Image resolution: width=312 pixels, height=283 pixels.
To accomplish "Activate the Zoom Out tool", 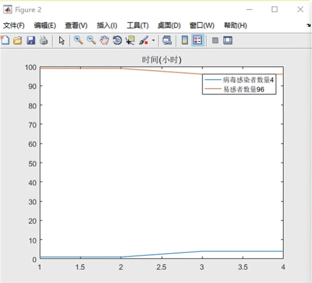I will point(91,40).
